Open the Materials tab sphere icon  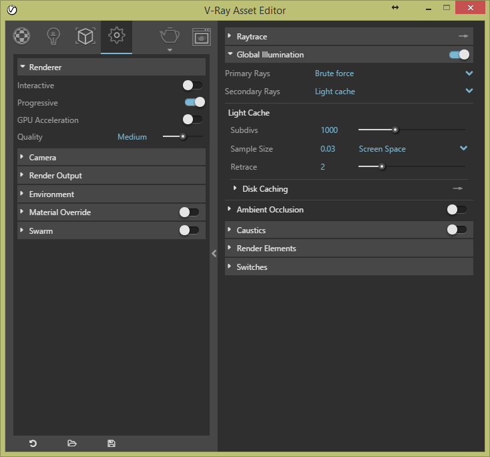click(21, 36)
